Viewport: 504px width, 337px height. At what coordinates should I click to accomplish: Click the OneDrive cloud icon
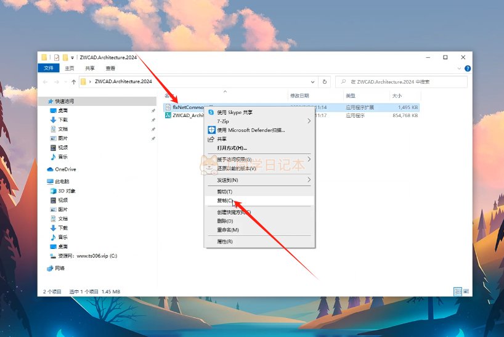point(50,169)
